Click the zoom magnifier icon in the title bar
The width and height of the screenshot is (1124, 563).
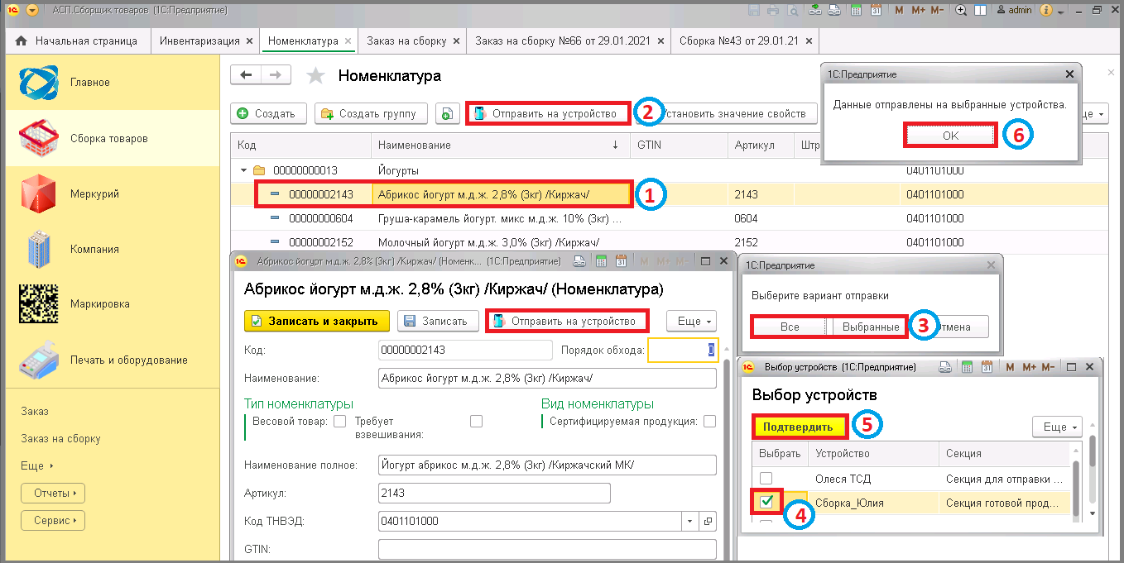click(961, 11)
